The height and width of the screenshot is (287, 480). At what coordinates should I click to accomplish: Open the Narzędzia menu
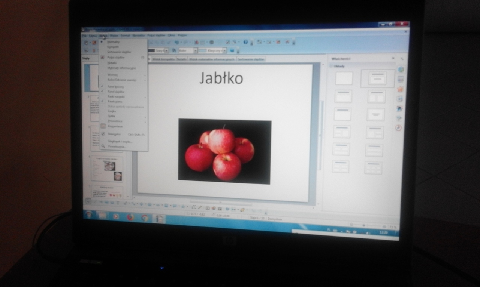click(x=139, y=36)
